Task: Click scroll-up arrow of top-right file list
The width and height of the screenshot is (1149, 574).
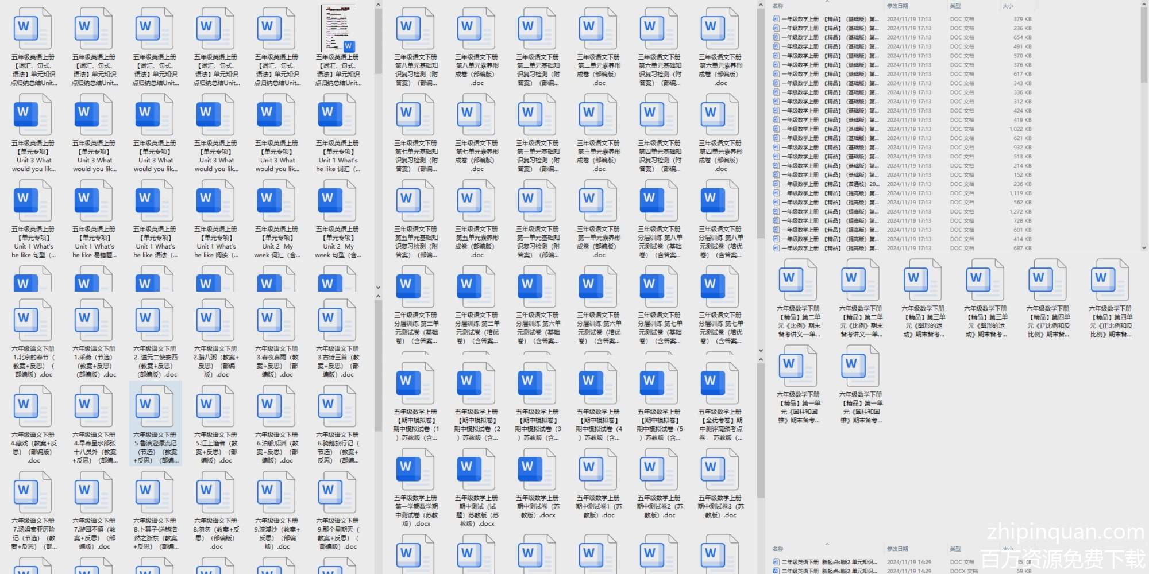Action: click(x=1143, y=5)
